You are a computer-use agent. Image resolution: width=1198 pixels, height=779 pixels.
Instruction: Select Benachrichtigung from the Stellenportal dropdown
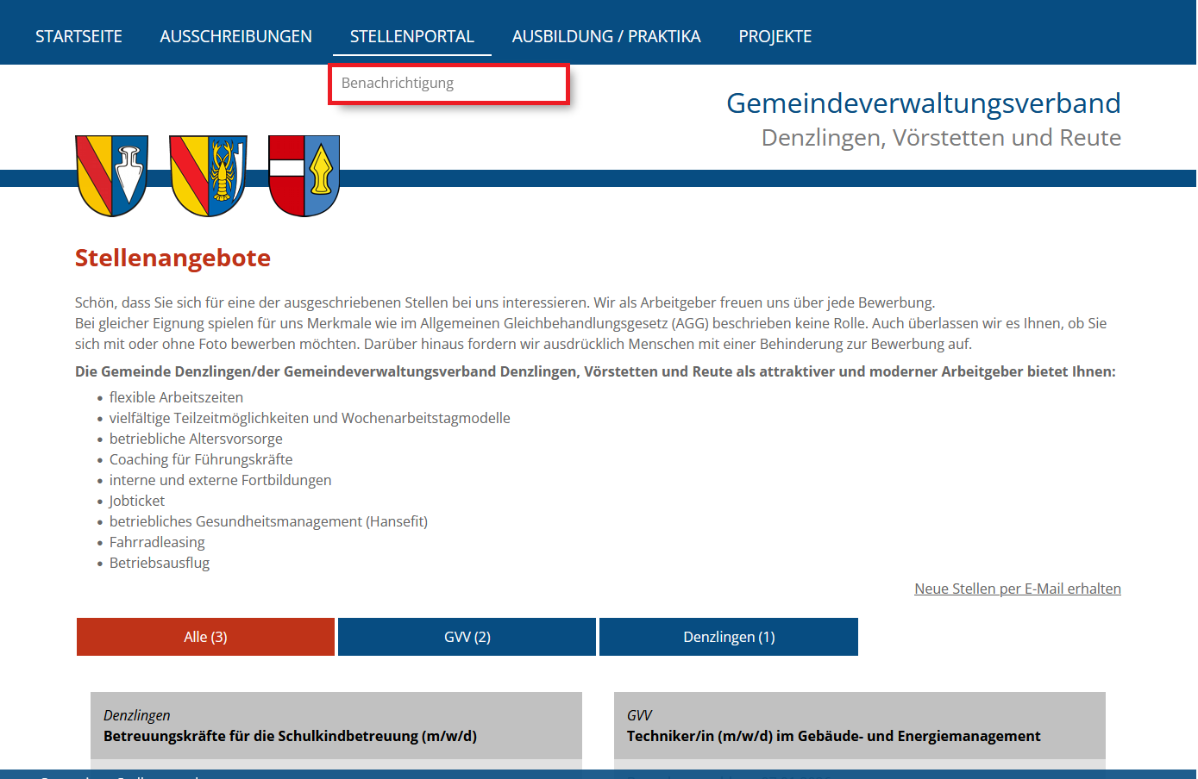point(398,84)
